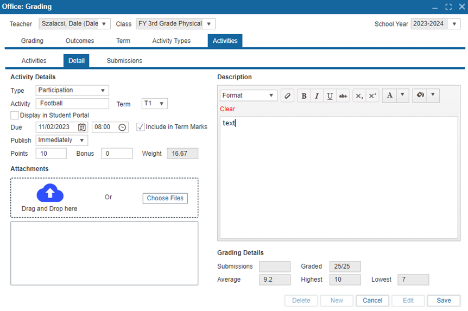The width and height of the screenshot is (468, 311).
Task: Click the superscript icon
Action: 372,96
